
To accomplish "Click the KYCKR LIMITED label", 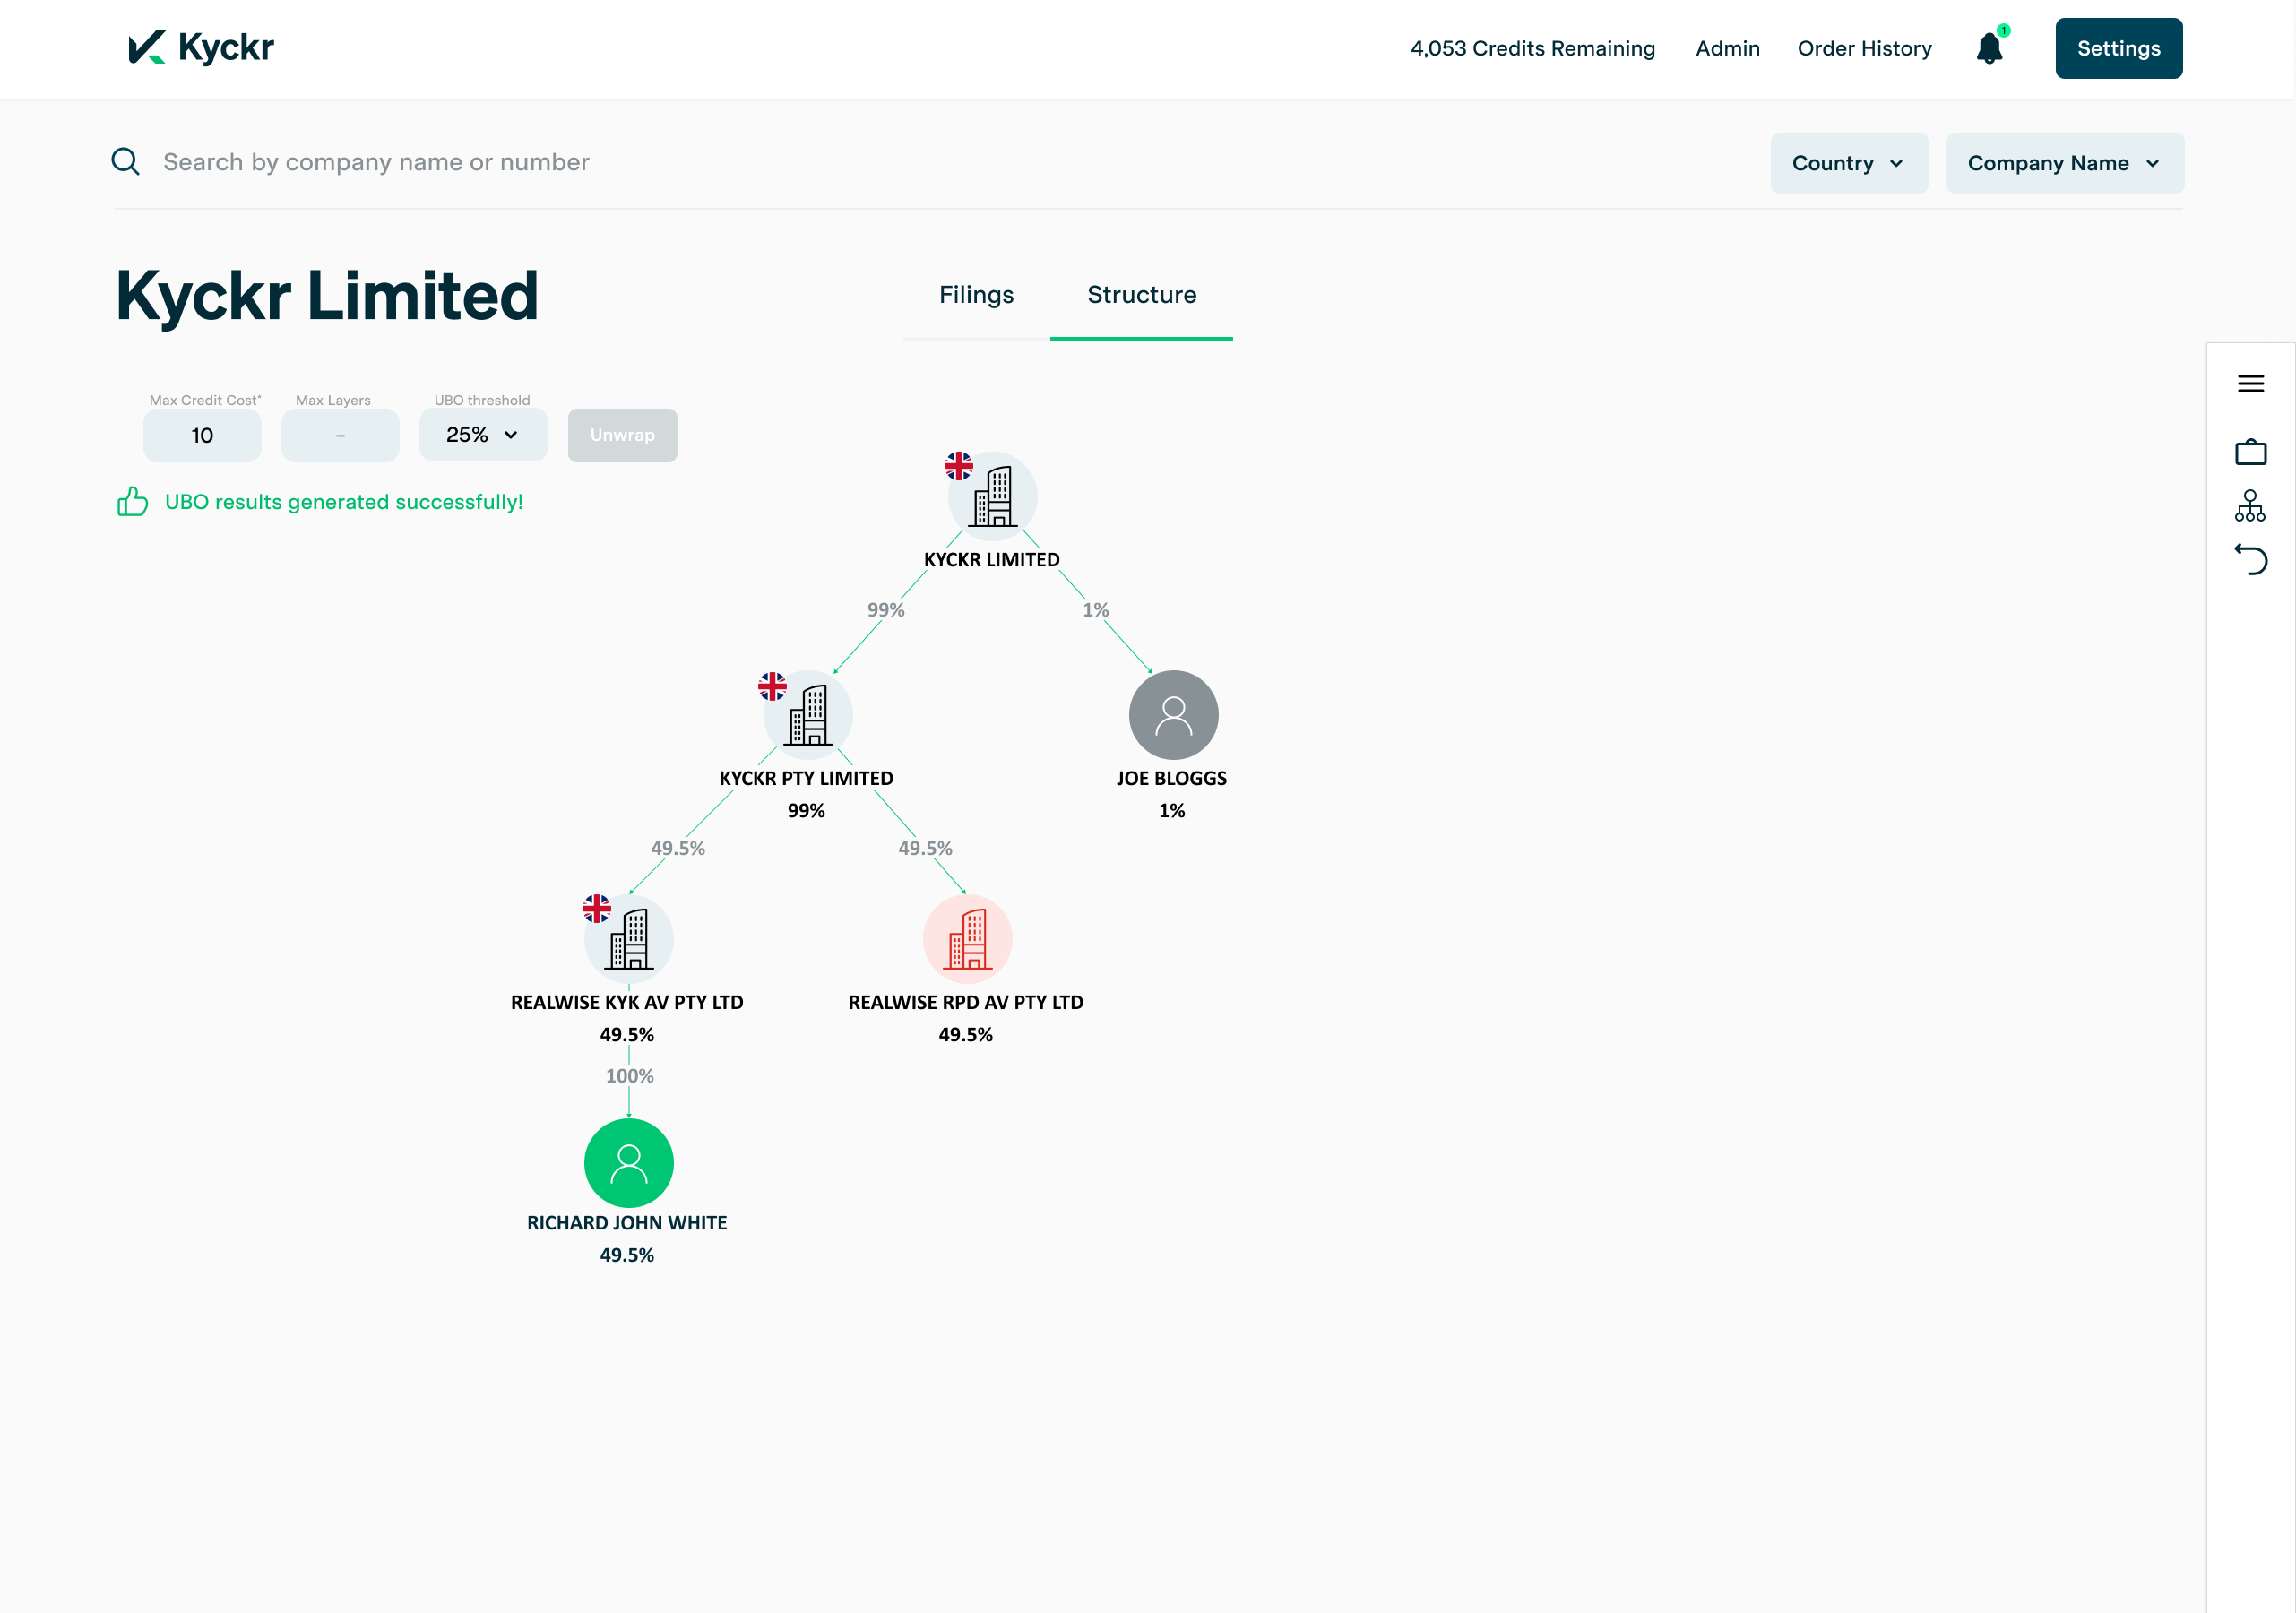I will [x=992, y=560].
